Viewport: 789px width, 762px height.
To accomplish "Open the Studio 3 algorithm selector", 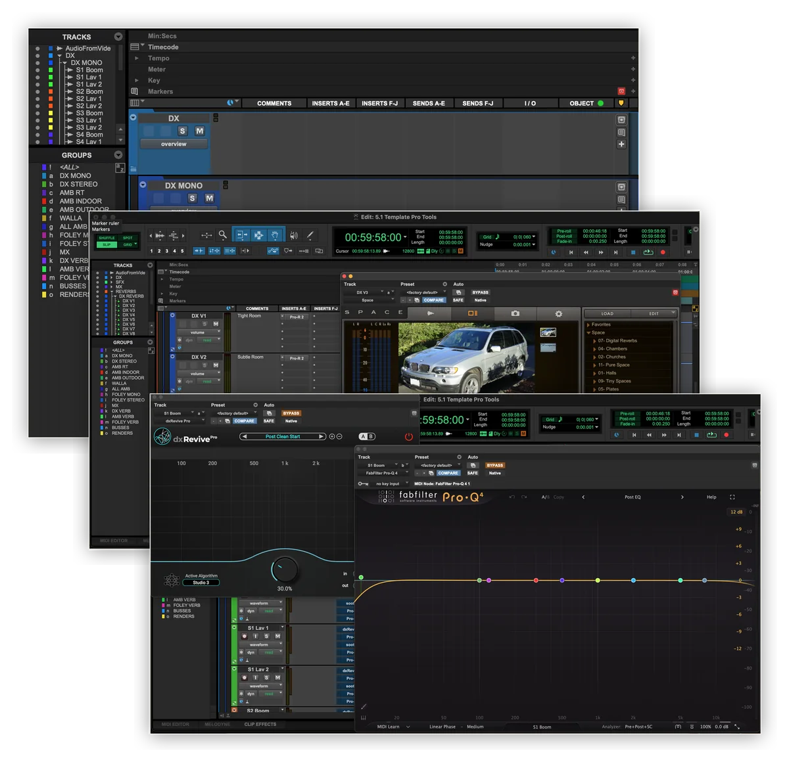I will (x=201, y=583).
